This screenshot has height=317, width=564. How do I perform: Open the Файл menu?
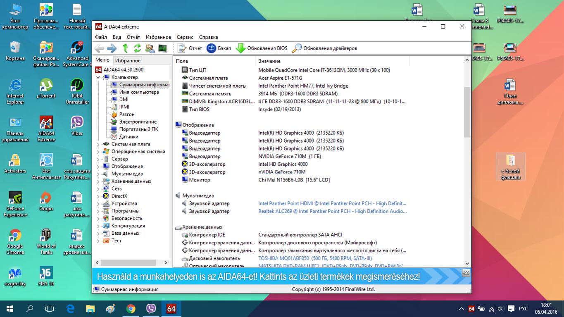point(101,37)
